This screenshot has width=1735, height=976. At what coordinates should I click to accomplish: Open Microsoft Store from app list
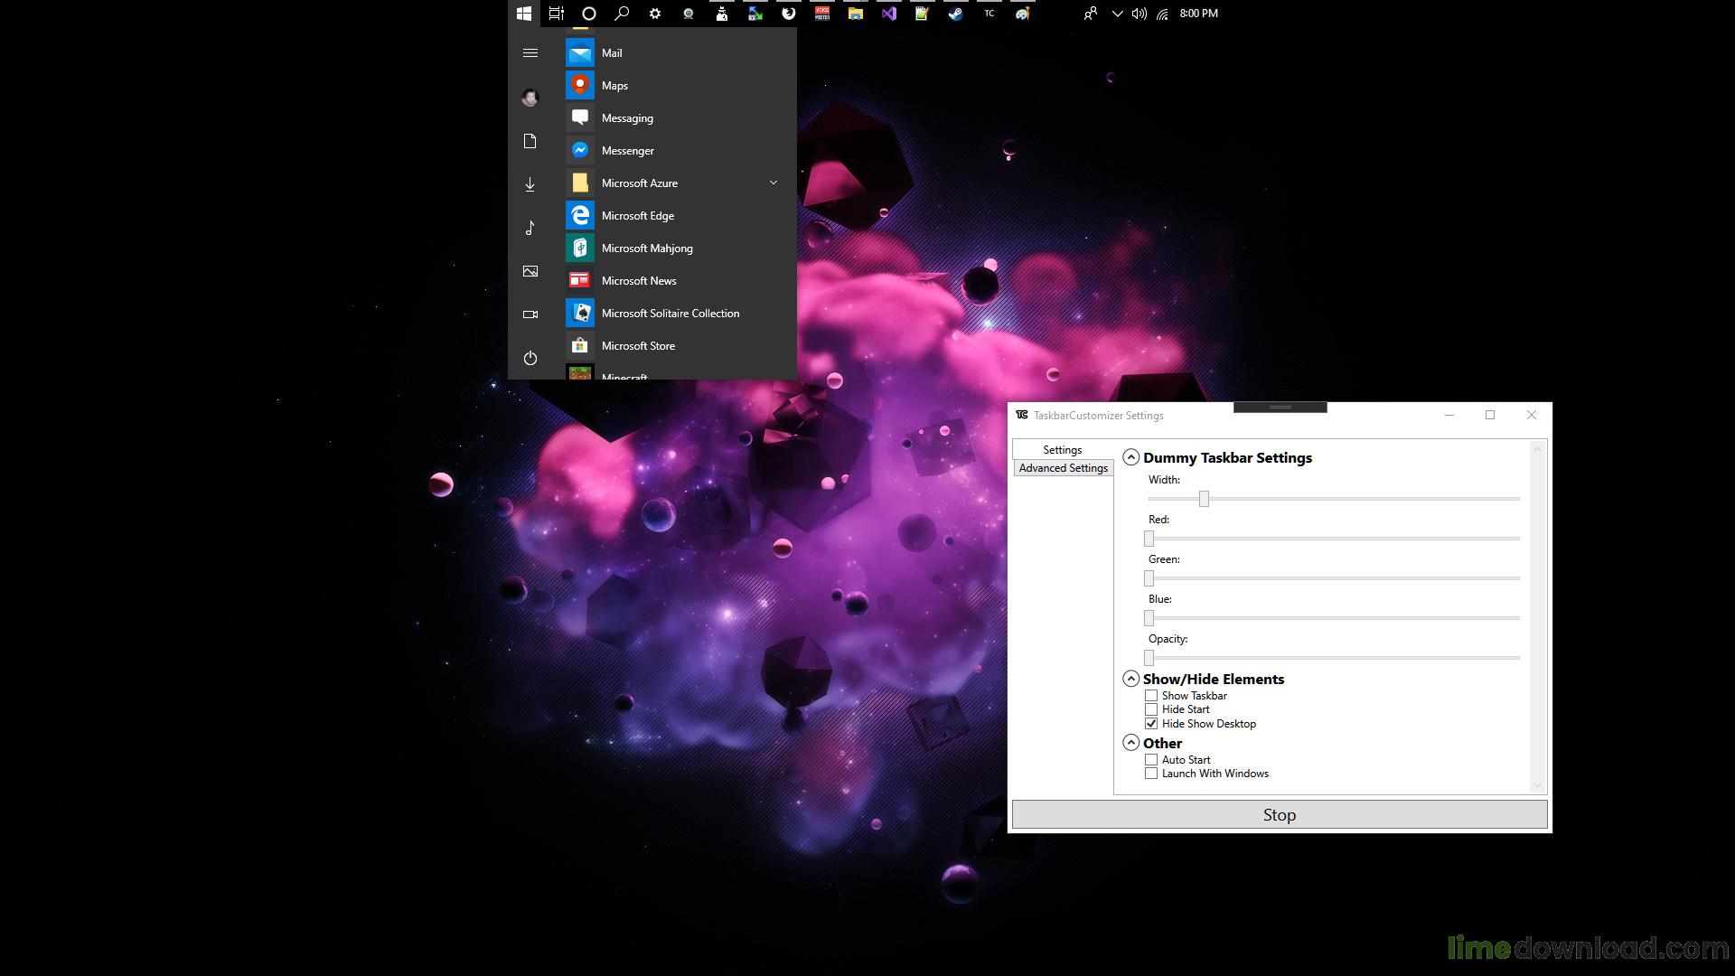(x=638, y=345)
